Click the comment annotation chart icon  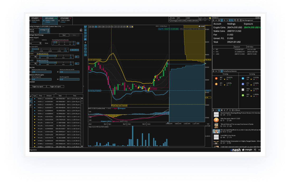(85, 52)
